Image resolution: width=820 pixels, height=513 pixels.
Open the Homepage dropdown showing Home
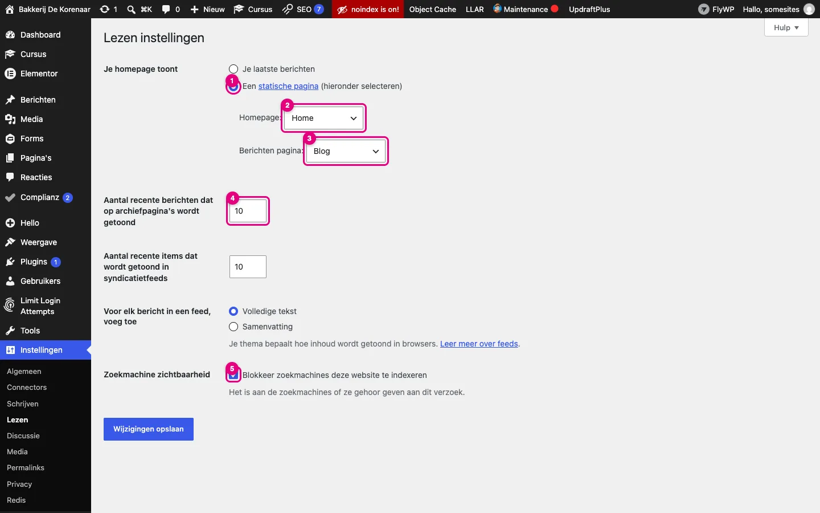[x=323, y=118]
